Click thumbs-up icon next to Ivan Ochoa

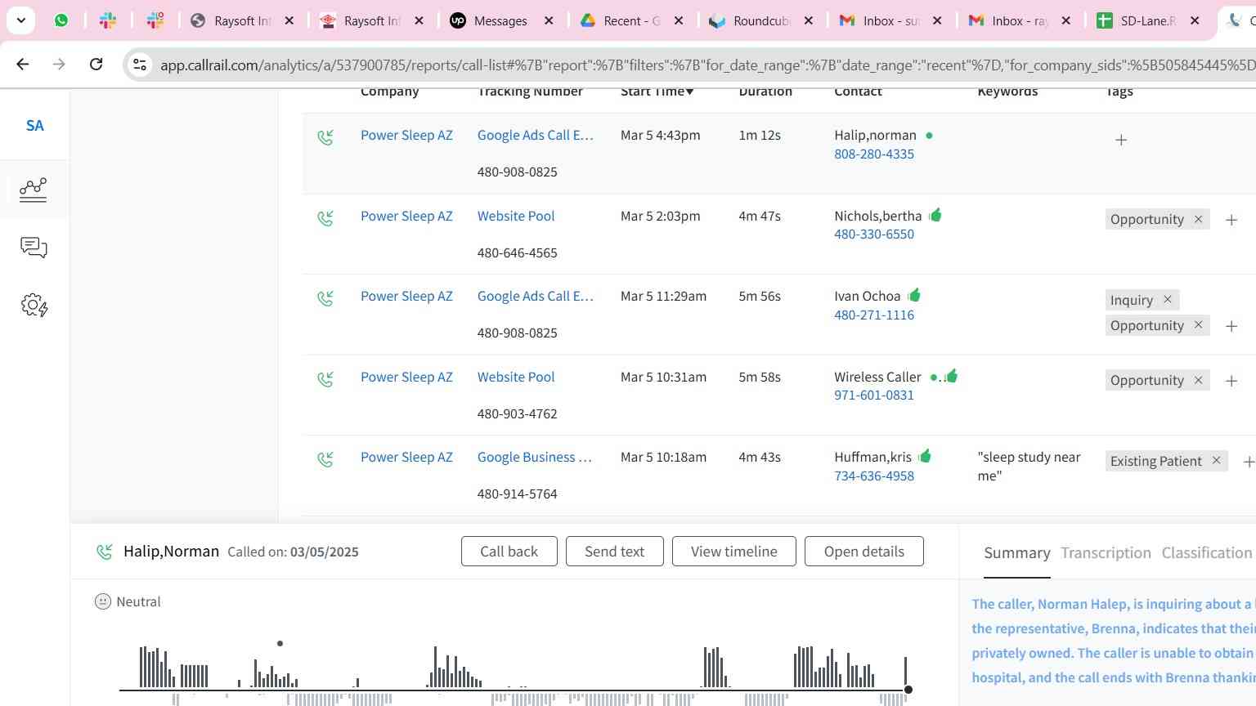pos(914,295)
